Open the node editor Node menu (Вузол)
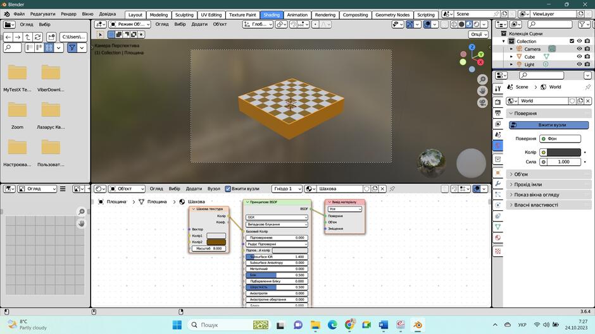 (214, 189)
